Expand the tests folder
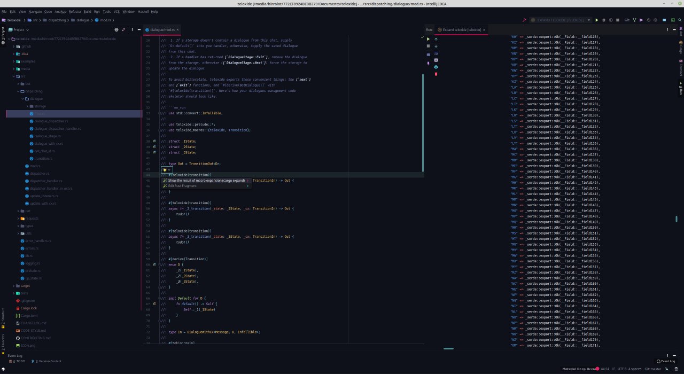The image size is (684, 374). 14,293
